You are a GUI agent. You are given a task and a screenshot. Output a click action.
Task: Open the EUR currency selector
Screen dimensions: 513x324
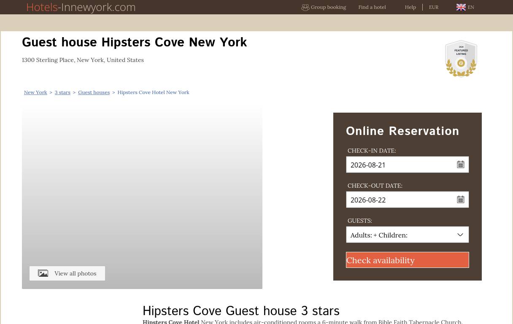tap(434, 7)
